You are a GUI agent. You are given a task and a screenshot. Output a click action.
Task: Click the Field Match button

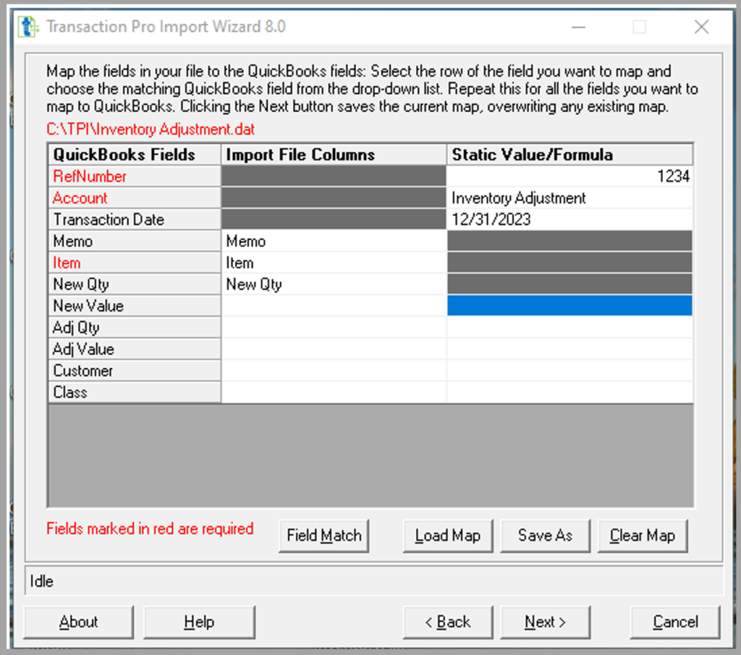coord(323,536)
